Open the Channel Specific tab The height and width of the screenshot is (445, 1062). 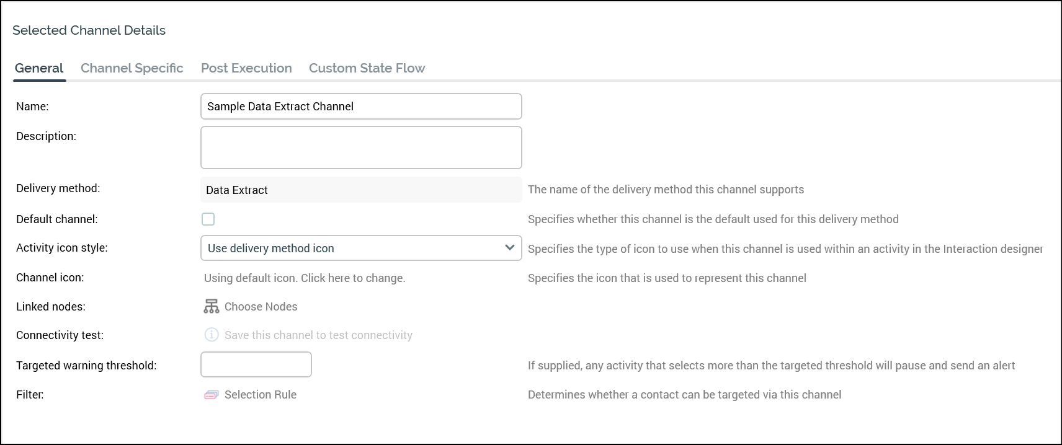pos(132,68)
